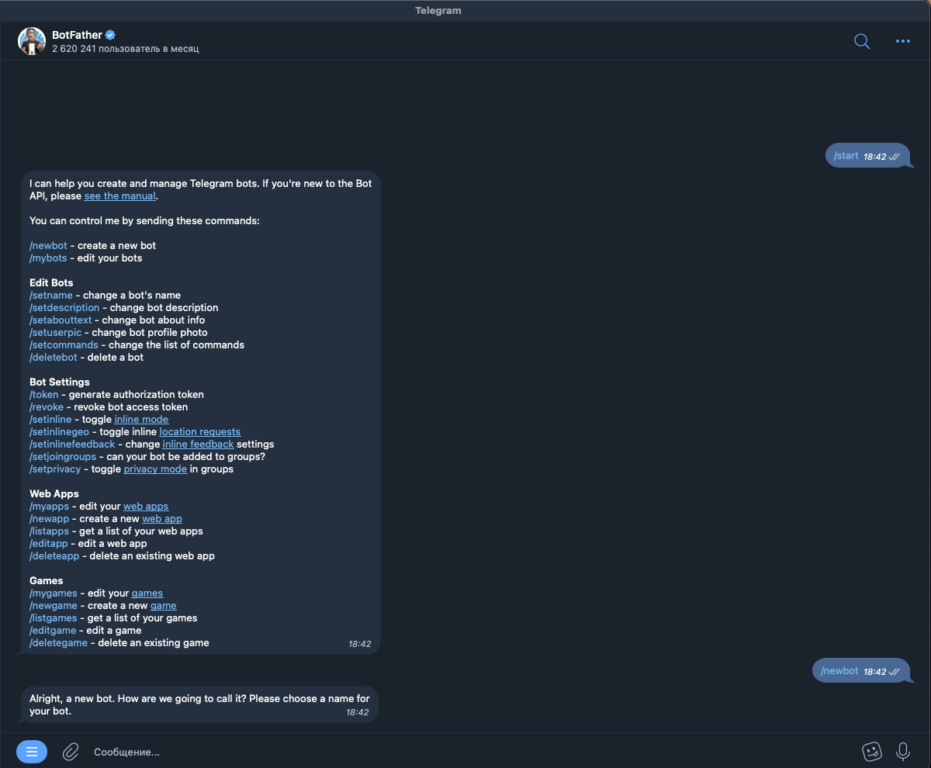Screen dimensions: 931x768
Task: Run the /setname command
Action: [51, 296]
